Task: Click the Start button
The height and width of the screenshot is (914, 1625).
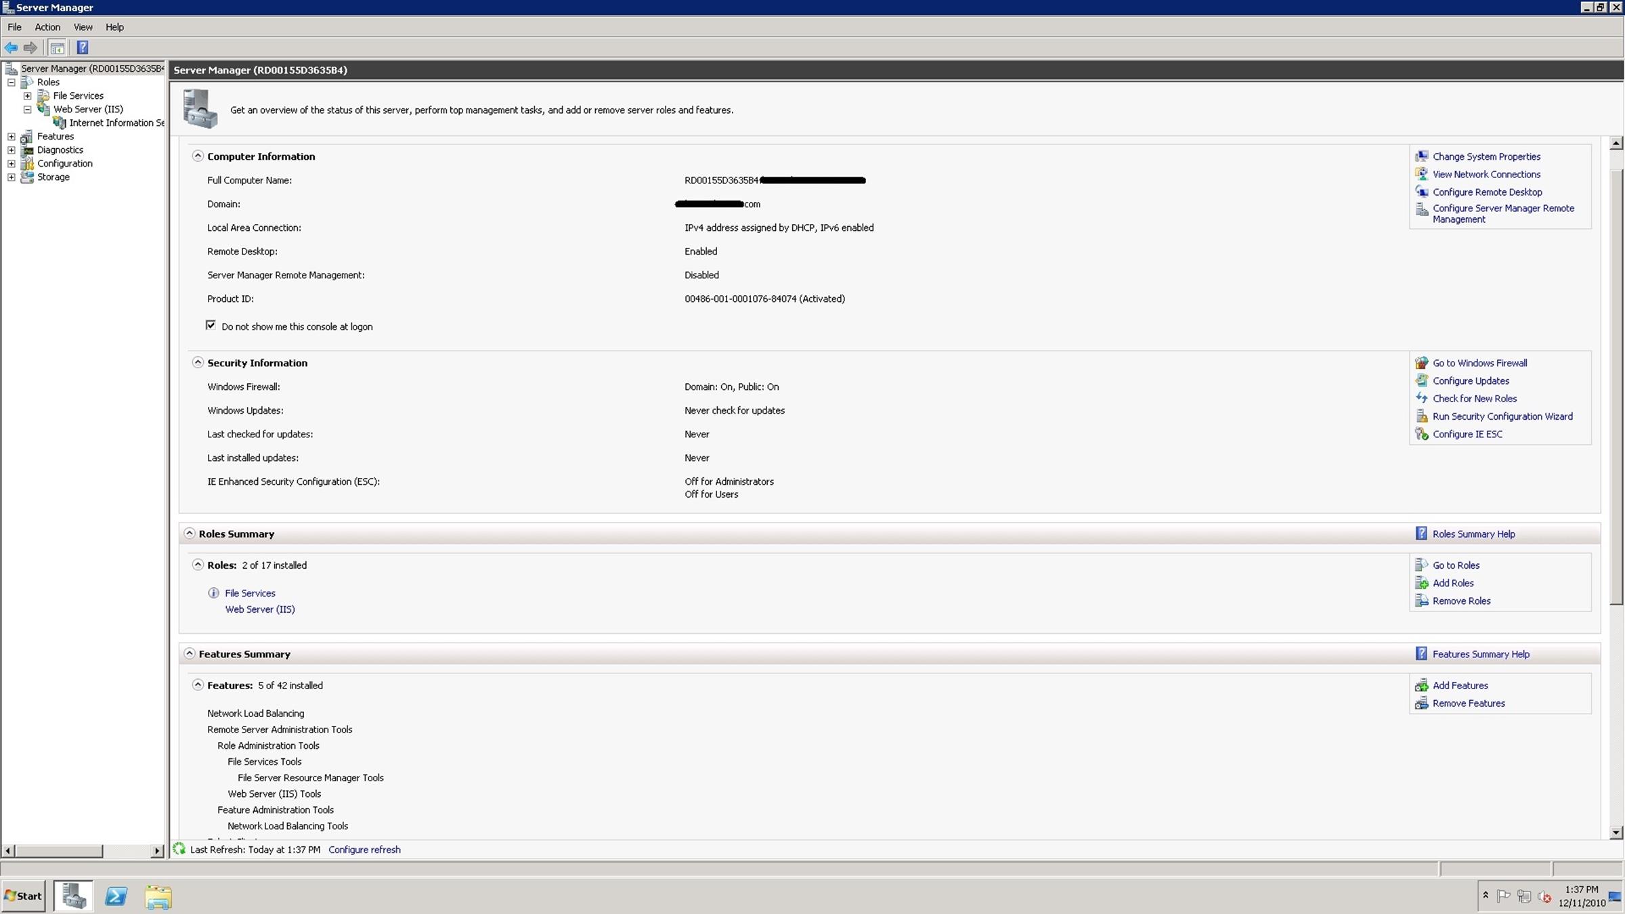Action: tap(24, 896)
